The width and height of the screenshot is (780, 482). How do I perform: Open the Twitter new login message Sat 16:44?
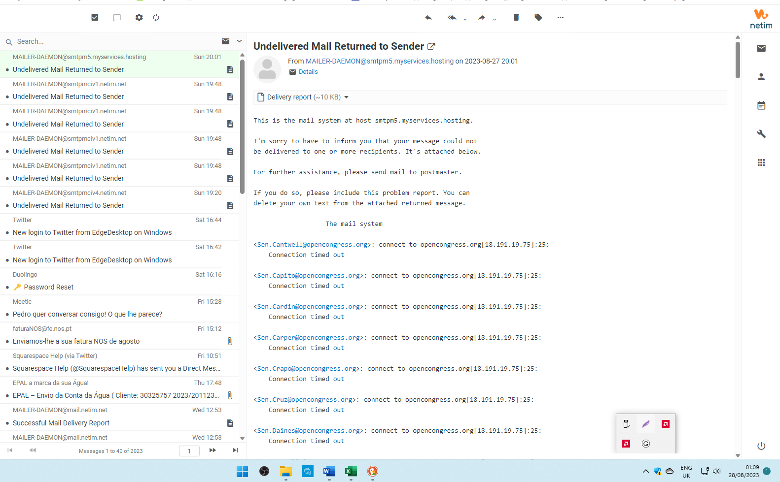[x=119, y=226]
